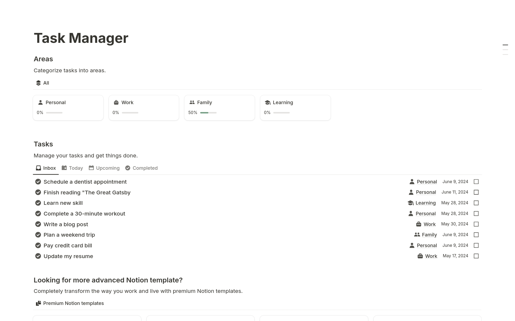
Task: Click the Premium Notion templates pages icon
Action: pos(38,303)
